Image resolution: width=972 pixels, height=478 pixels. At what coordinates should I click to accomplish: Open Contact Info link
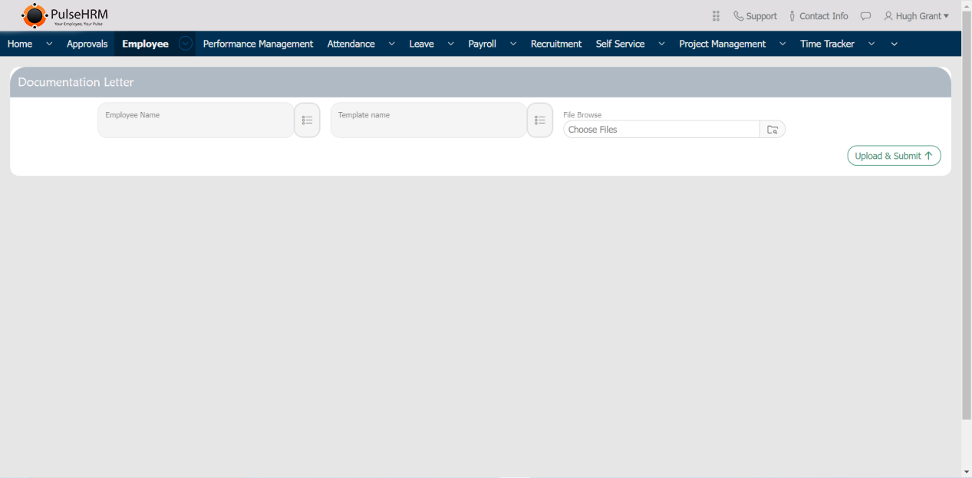pos(819,16)
